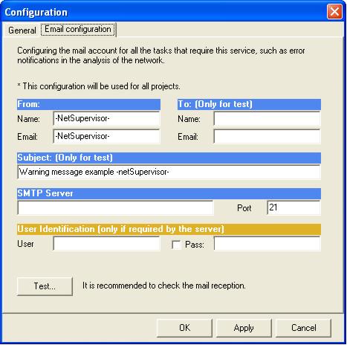This screenshot has height=345, width=347.
Task: Click the From Name input field
Action: click(106, 118)
